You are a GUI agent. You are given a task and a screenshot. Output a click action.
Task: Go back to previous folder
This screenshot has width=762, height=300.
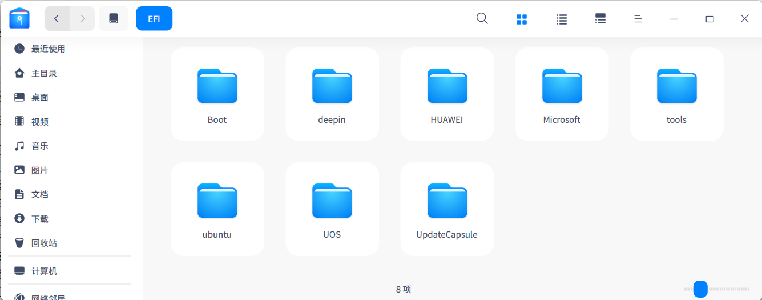click(57, 18)
